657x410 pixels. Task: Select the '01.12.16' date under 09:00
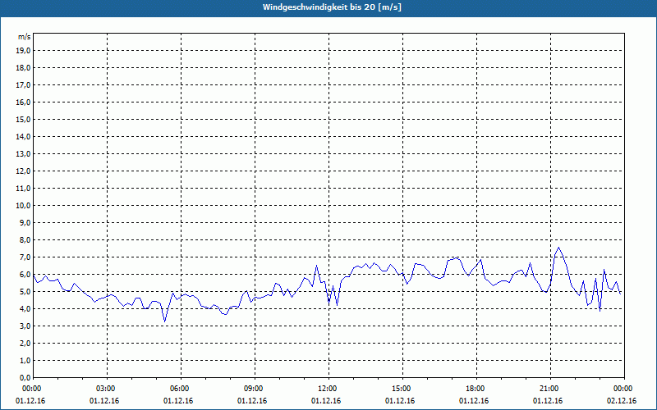[252, 401]
